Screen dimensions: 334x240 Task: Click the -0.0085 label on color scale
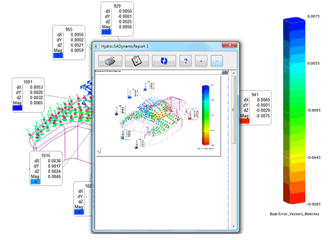[x=313, y=204]
